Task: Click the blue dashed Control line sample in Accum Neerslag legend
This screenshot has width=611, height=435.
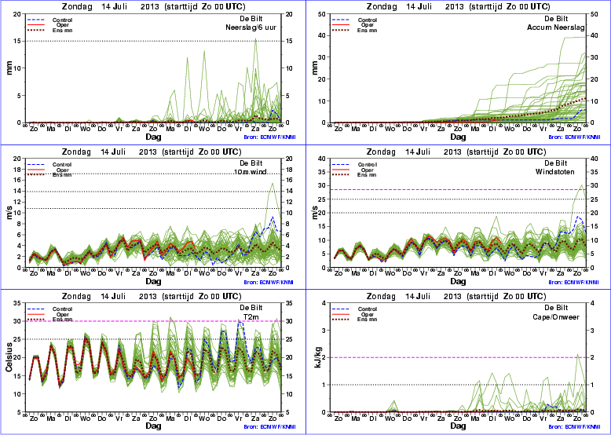Action: click(x=341, y=20)
